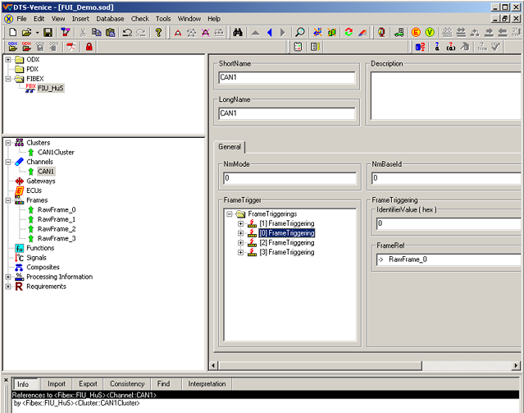524x413 pixels.
Task: Collapse the FIBEX folder node
Action: (8, 79)
